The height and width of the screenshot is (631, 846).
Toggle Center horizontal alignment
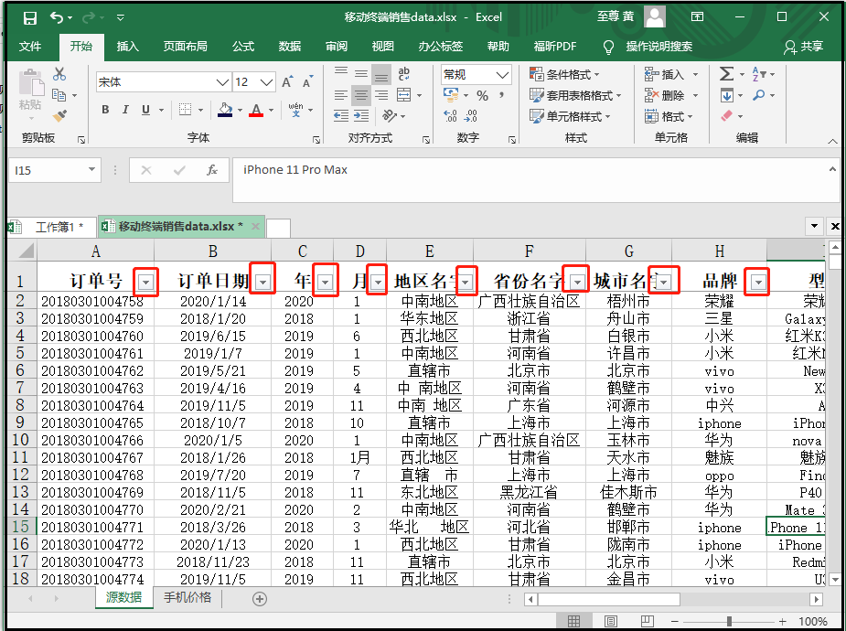coord(361,95)
